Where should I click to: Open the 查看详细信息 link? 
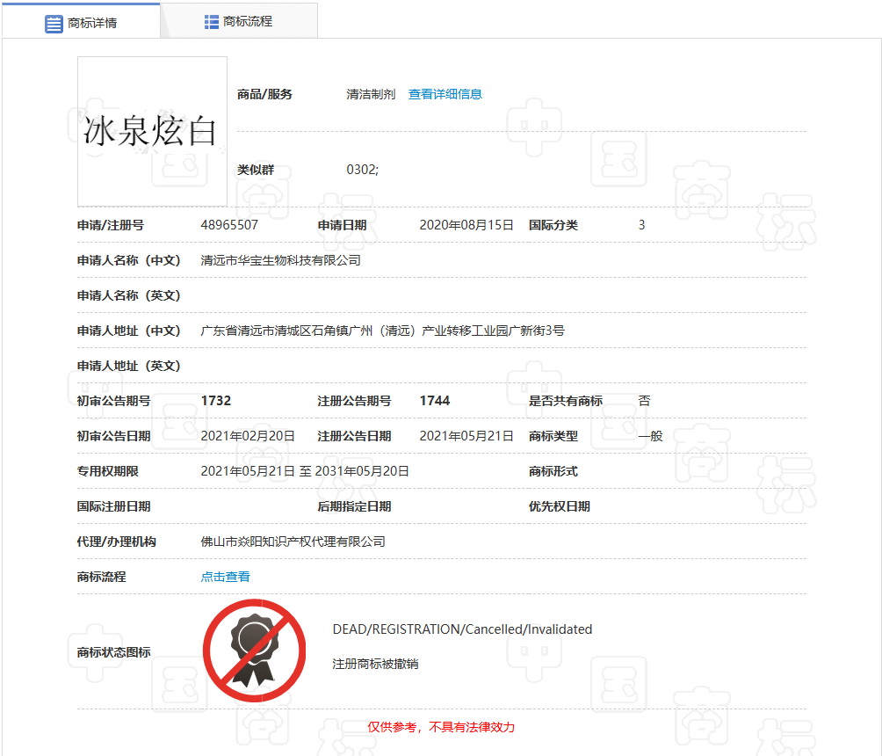point(445,94)
